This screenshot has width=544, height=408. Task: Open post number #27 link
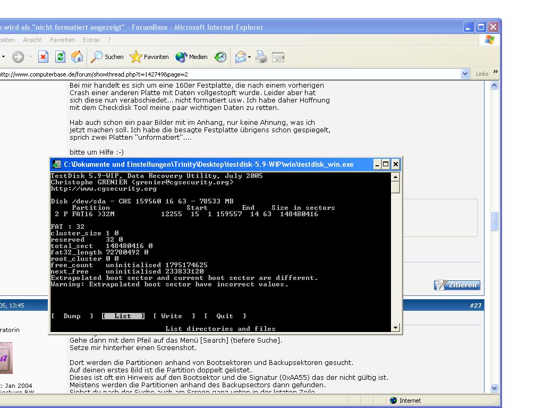click(475, 305)
